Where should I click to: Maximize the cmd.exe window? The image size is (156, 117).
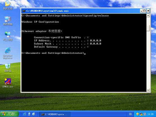pos(144,11)
